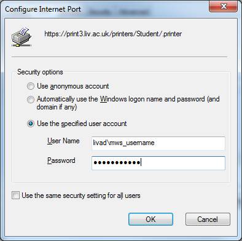Close the Configure Internet Port dialog
242x241 pixels.
coord(223,6)
